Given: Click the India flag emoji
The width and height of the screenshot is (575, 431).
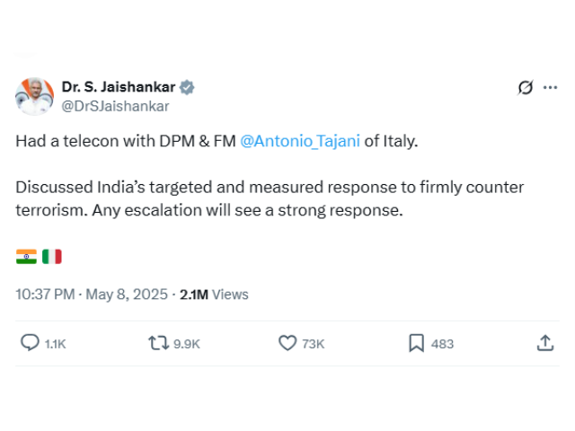Looking at the screenshot, I should [x=26, y=257].
